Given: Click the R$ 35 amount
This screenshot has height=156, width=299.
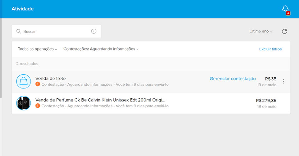Looking at the screenshot, I should click(271, 79).
